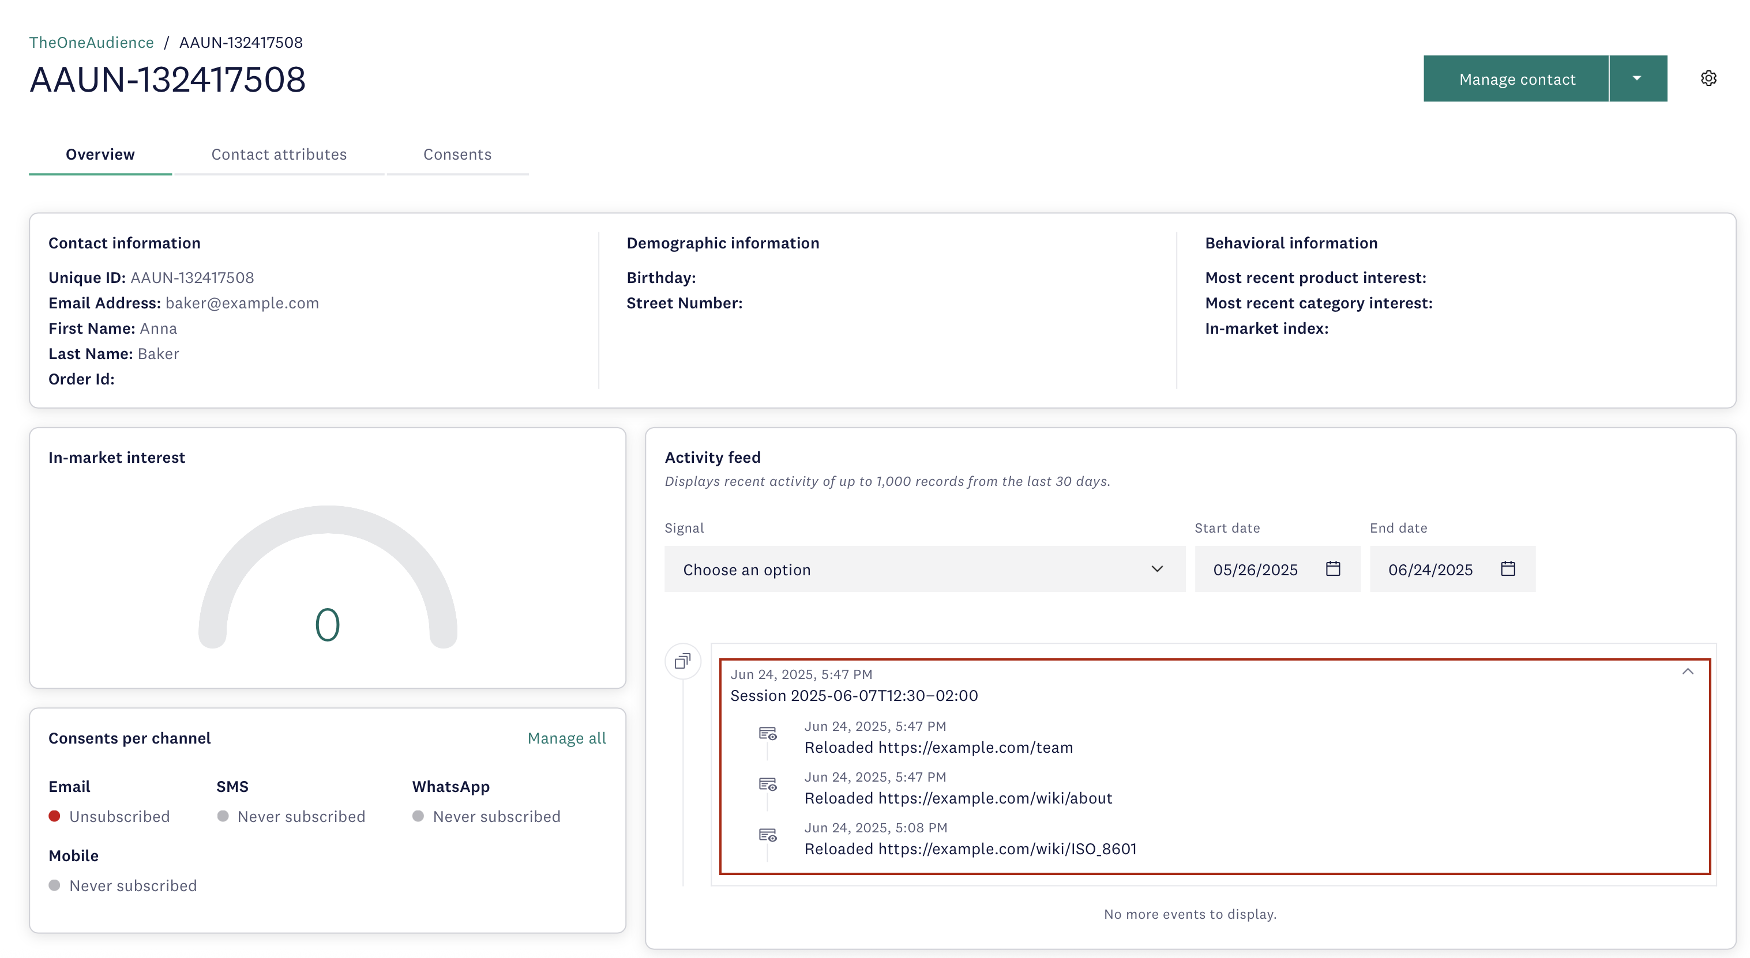
Task: Open the End date calendar icon
Action: (x=1508, y=568)
